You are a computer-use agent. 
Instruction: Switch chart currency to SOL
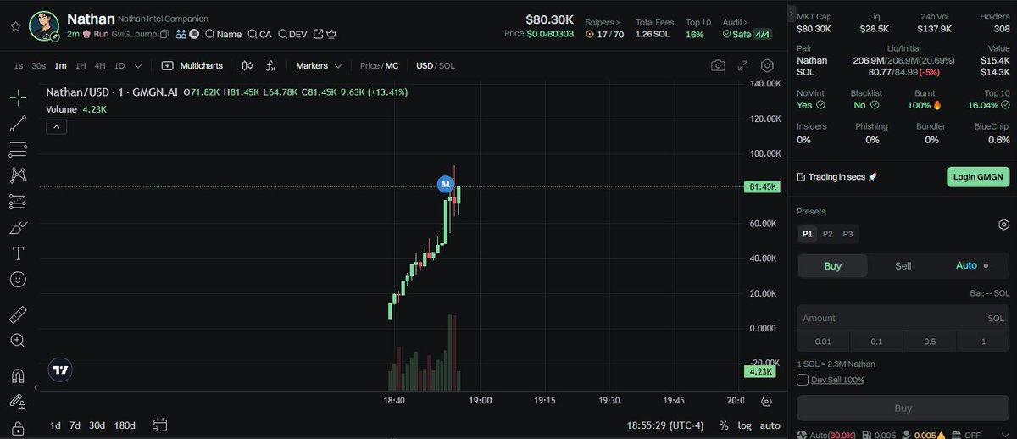click(x=447, y=65)
